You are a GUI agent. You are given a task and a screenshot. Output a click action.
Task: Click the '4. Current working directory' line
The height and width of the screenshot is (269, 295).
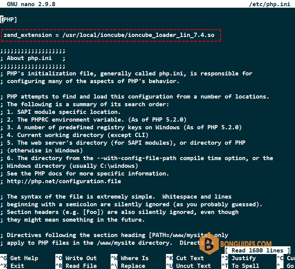74,135
